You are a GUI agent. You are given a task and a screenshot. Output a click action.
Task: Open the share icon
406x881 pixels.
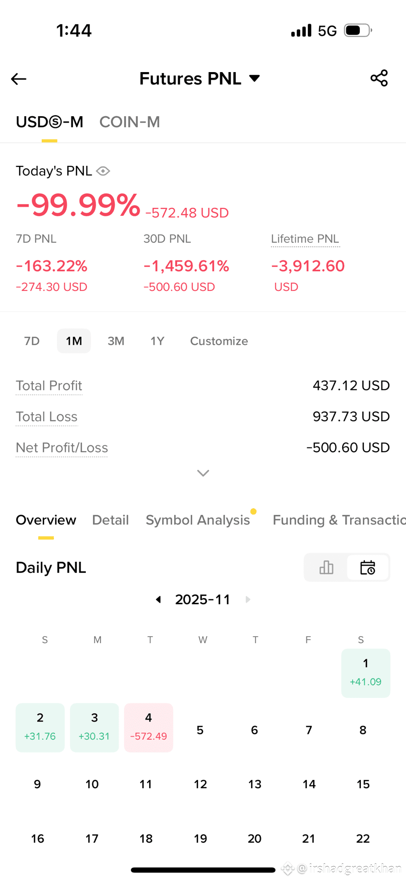379,78
